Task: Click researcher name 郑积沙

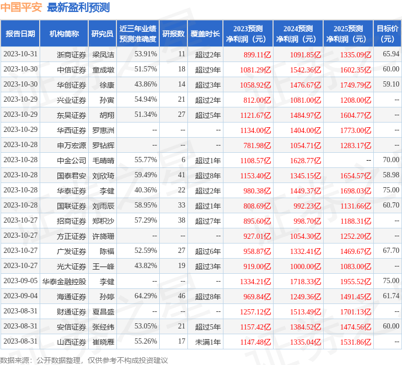Action: (103, 221)
